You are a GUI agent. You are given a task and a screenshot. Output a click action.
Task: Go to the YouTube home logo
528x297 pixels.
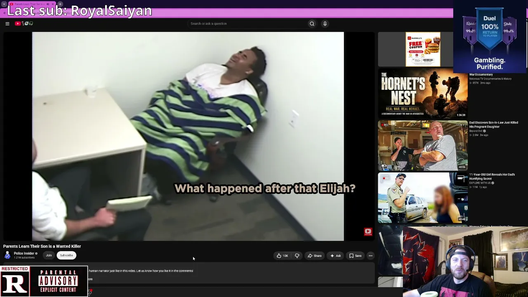click(24, 24)
